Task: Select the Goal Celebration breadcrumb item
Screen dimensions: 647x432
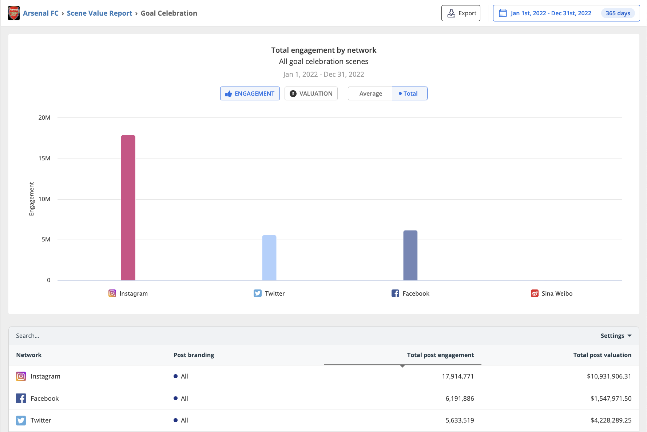Action: pos(168,13)
